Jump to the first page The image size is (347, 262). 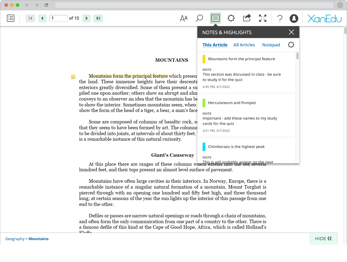tap(30, 18)
